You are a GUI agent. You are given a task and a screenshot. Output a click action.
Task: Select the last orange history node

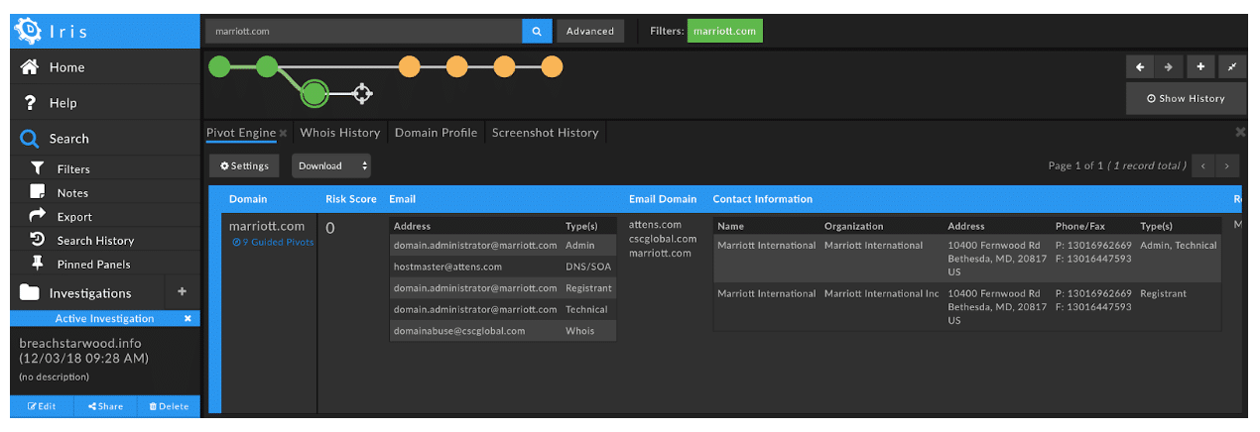point(552,67)
